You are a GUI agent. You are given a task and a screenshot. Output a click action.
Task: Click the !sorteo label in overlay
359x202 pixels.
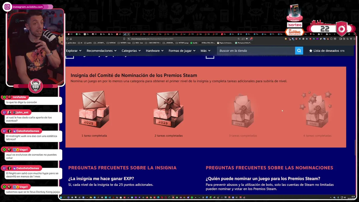coord(294,25)
